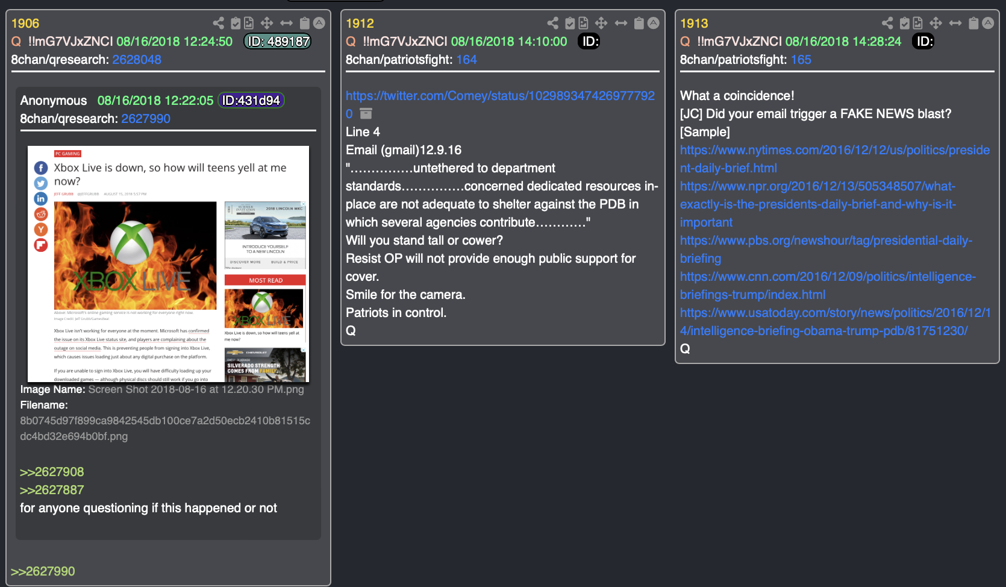Open the Xbox Live screenshot thumbnail
Image resolution: width=1006 pixels, height=587 pixels.
pyautogui.click(x=168, y=264)
